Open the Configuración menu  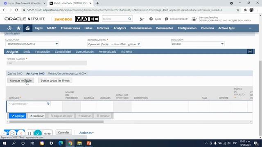[x=187, y=28]
